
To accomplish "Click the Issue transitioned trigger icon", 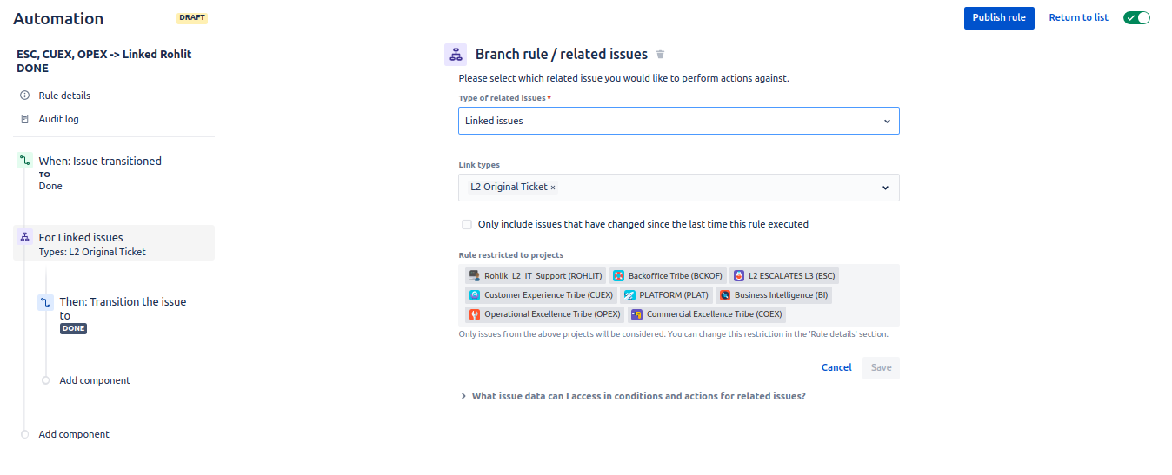I will (x=24, y=161).
